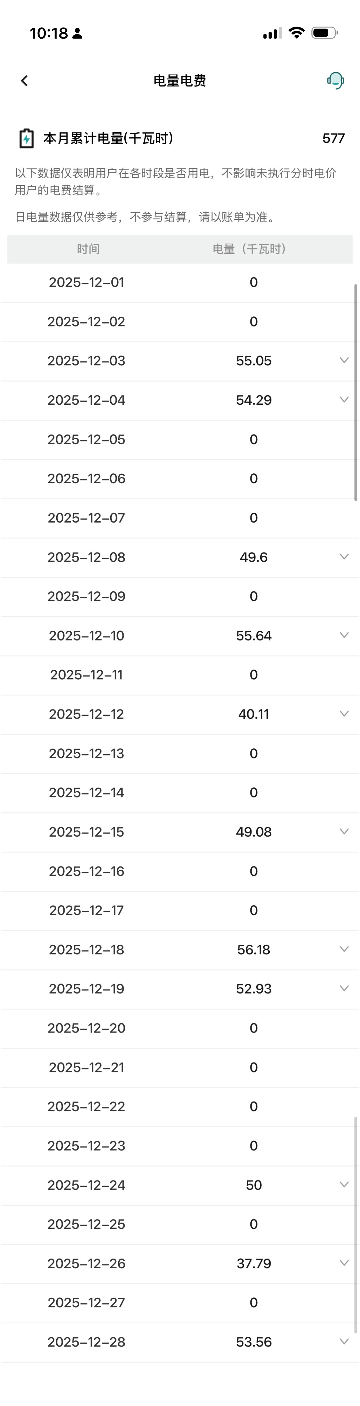Viewport: 360px width, 1406px height.
Task: Tap the Wi-Fi status icon
Action: coord(296,33)
